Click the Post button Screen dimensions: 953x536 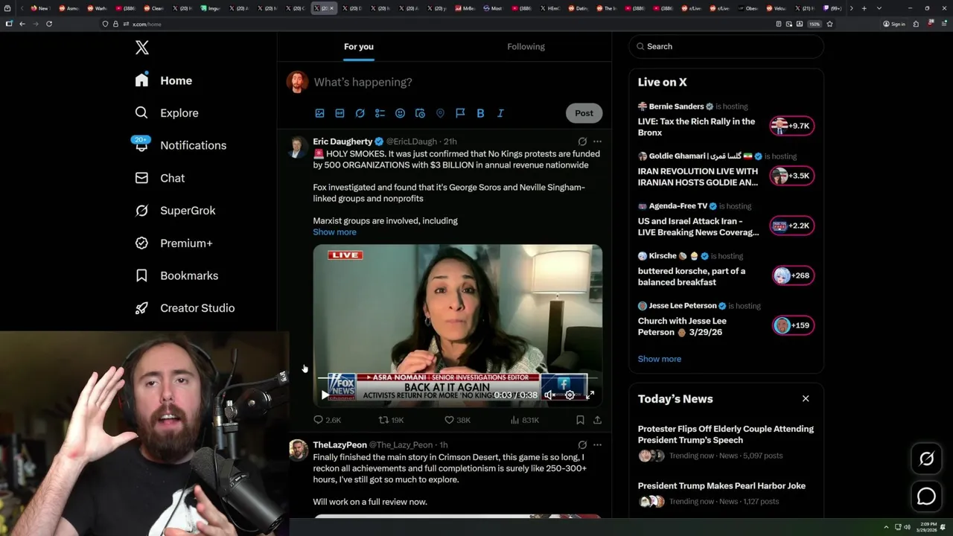click(x=584, y=113)
